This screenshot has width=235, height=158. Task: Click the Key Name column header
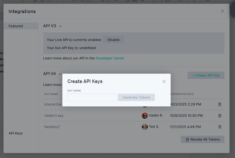pos(51,94)
